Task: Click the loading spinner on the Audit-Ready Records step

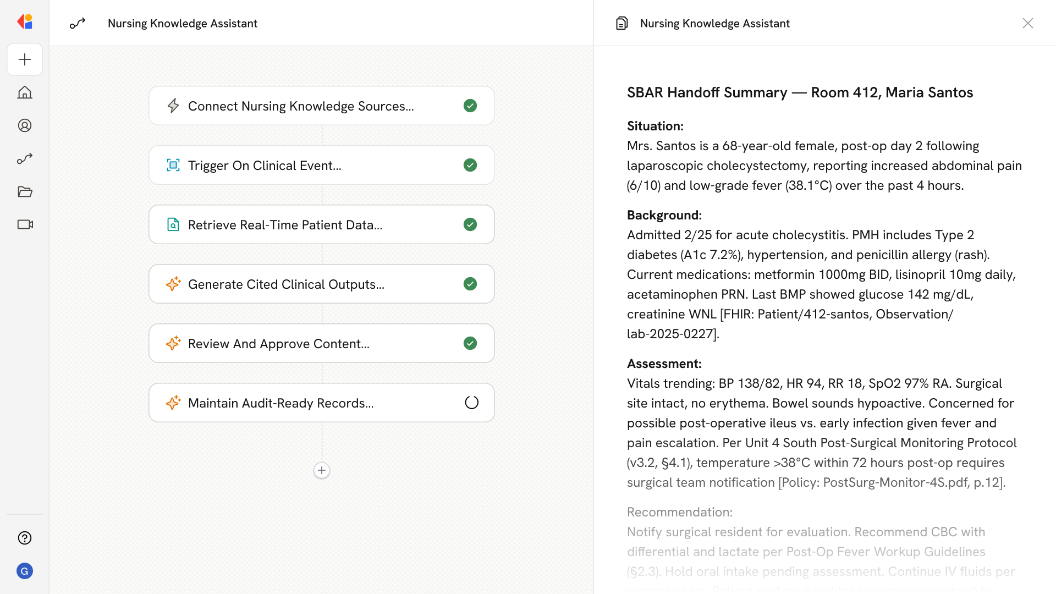Action: click(471, 403)
